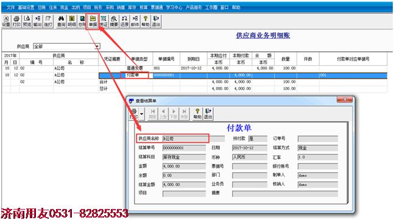
Task: Click the 付款单对应单据号 column header
Action: pos(353,59)
